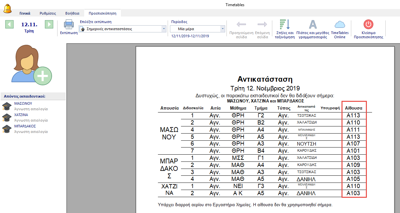
Task: Open TimeTables Online cloud icon
Action: [x=340, y=24]
